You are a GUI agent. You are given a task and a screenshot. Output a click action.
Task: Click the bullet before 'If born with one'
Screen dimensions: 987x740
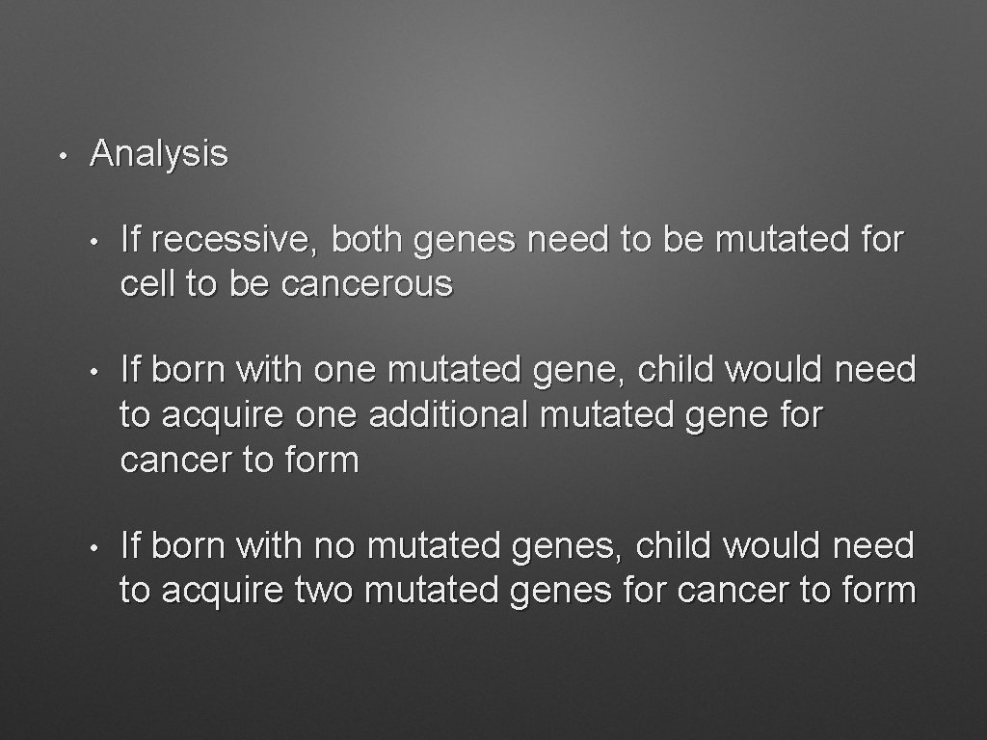[x=94, y=372]
